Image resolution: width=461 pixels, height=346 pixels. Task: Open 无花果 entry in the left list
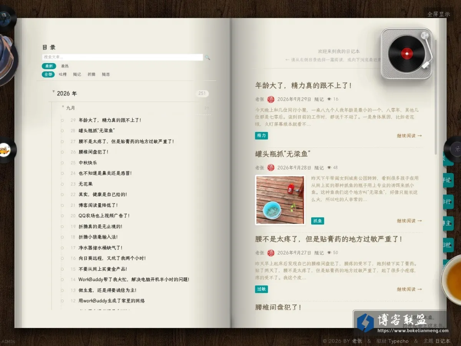tap(86, 184)
